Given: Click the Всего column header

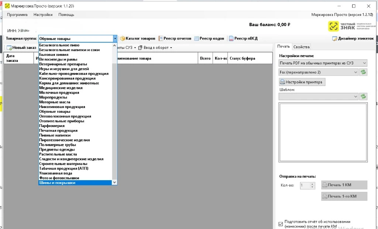Looking at the screenshot, I should [205, 58].
